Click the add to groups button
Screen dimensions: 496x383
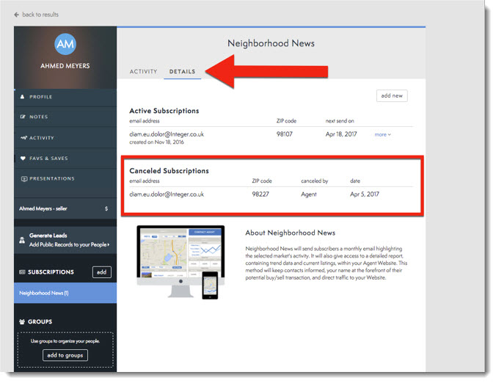coord(65,355)
